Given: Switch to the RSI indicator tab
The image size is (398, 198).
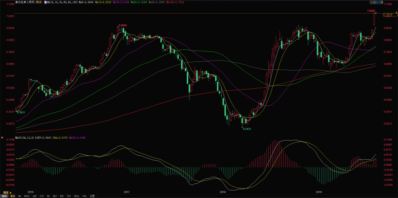Looking at the screenshot, I should [62, 196].
